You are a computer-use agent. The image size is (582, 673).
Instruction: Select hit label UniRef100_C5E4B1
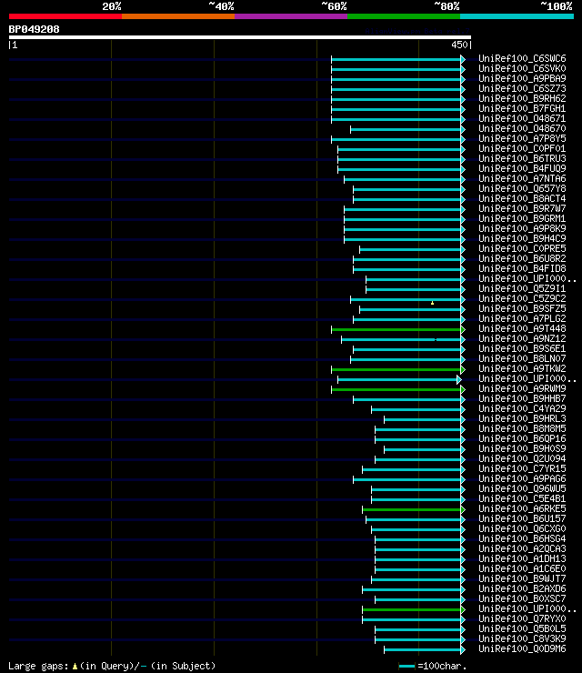coord(522,499)
